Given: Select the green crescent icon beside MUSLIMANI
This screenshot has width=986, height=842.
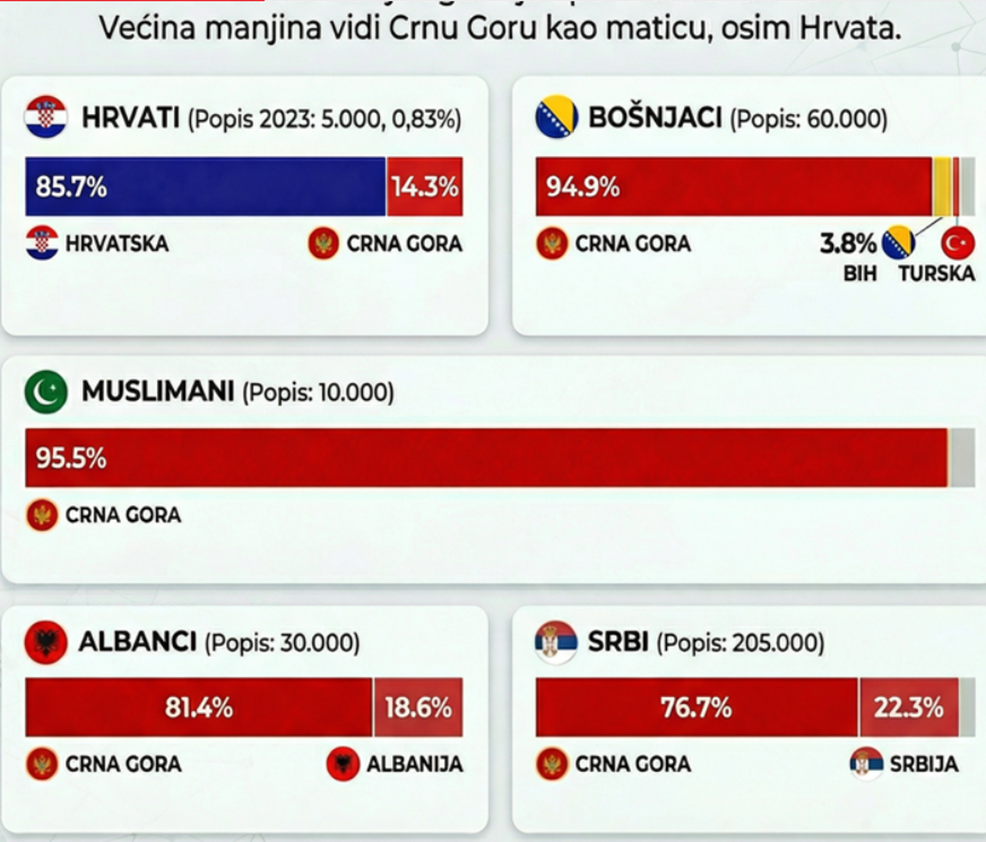Looking at the screenshot, I should click(x=45, y=391).
